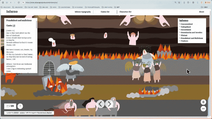
Task: Open the Inferno topography menu
Action: pyautogui.click(x=82, y=12)
